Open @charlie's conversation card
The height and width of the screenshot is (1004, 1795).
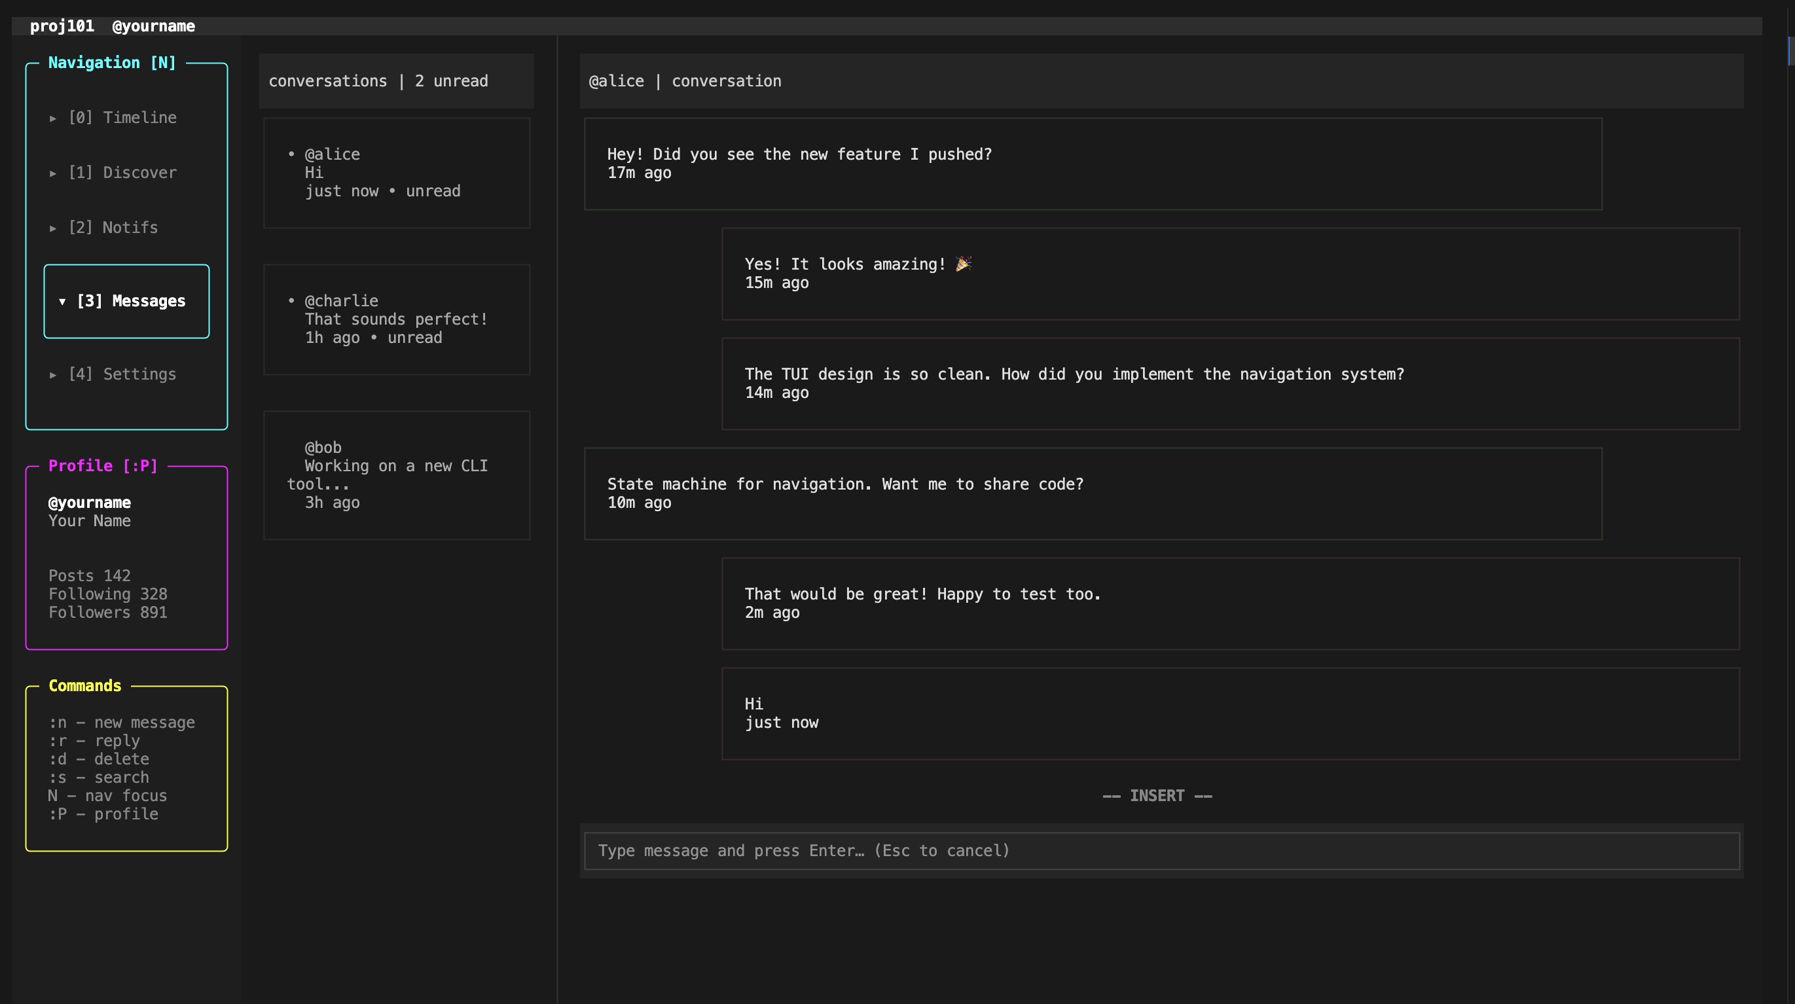pos(397,319)
